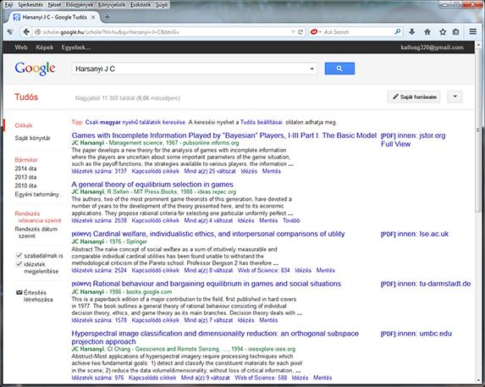
Task: Open the Előzmények menu
Action: click(x=80, y=5)
